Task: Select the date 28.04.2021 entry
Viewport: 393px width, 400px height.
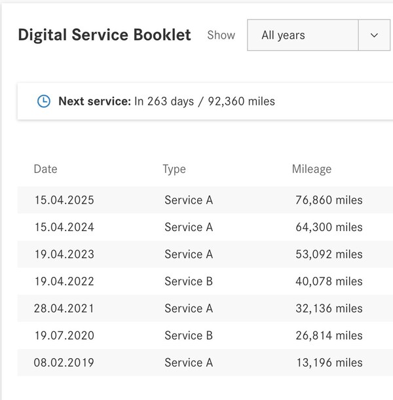Action: 64,308
